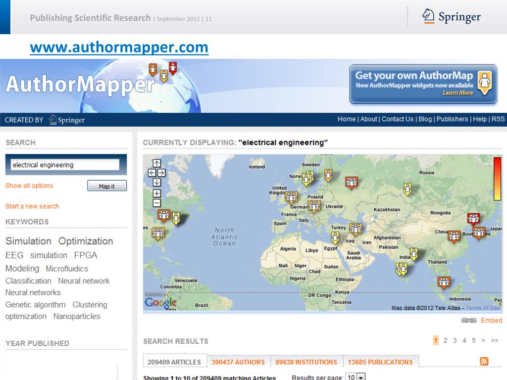Open the Results per page dropdown
Viewport: 507px width, 380px height.
pyautogui.click(x=355, y=378)
